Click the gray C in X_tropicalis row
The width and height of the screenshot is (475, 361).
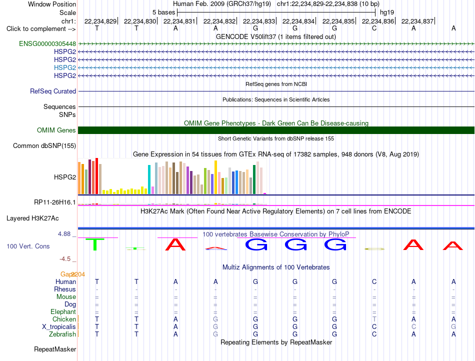tap(414, 327)
